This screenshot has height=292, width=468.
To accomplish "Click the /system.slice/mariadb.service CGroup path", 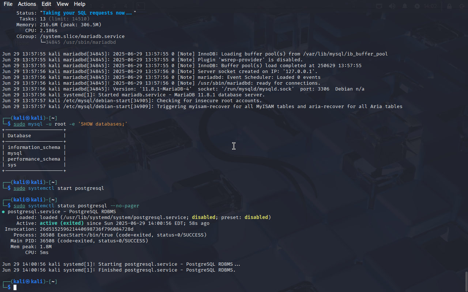I will click(x=82, y=36).
